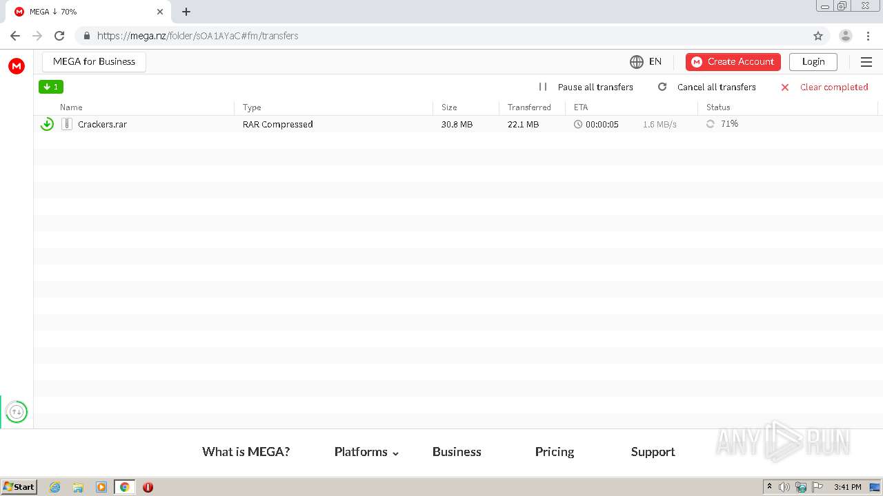Viewport: 883px width, 496px height.
Task: Bookmark this page with the star icon
Action: (818, 36)
